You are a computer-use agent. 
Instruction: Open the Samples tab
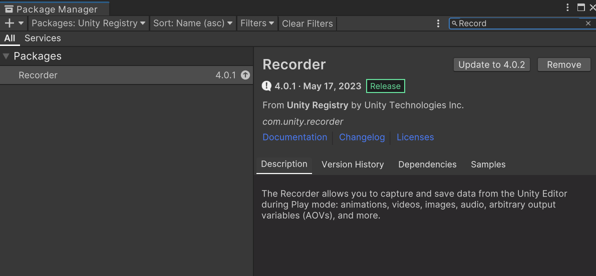coord(488,164)
